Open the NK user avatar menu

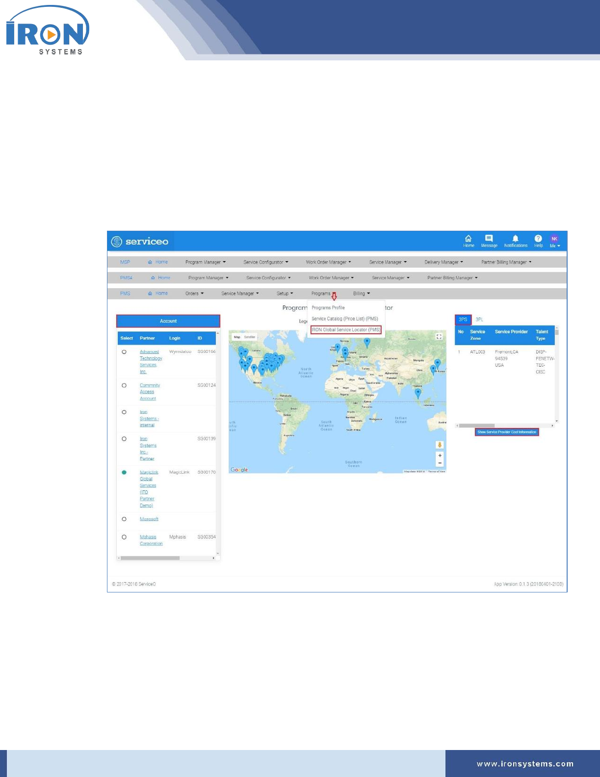(x=555, y=241)
